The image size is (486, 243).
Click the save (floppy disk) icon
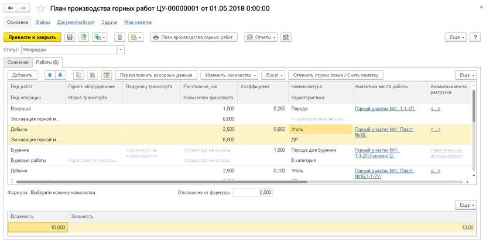70,37
